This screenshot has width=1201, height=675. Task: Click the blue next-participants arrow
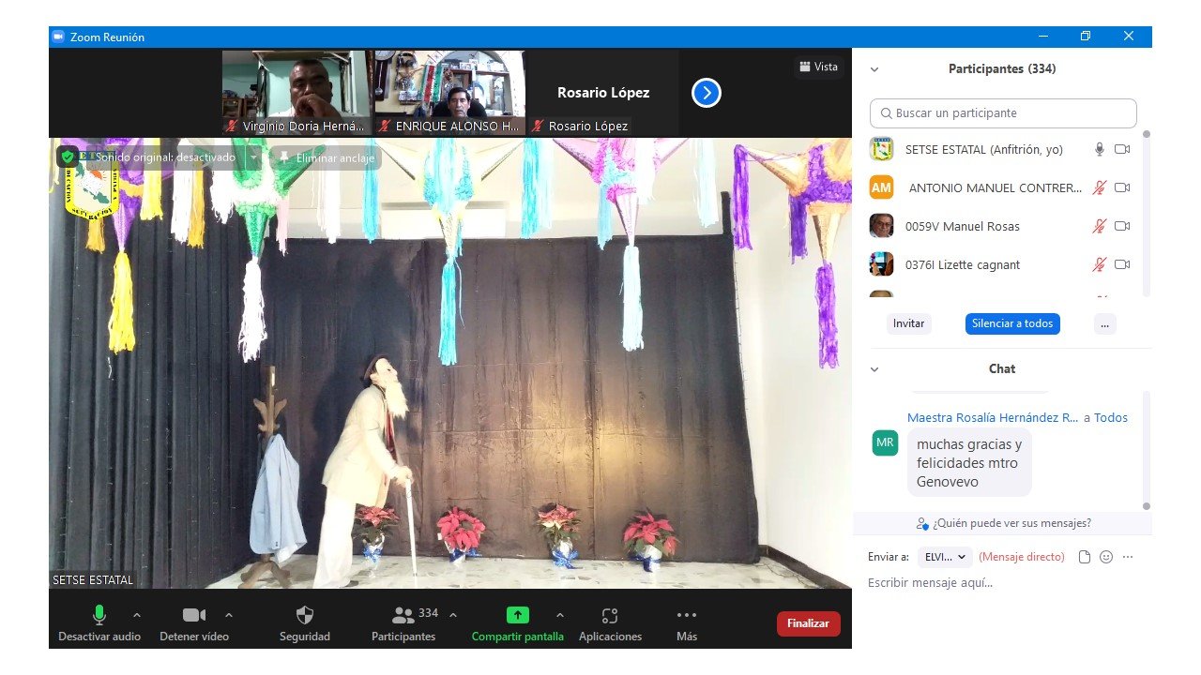tap(707, 93)
